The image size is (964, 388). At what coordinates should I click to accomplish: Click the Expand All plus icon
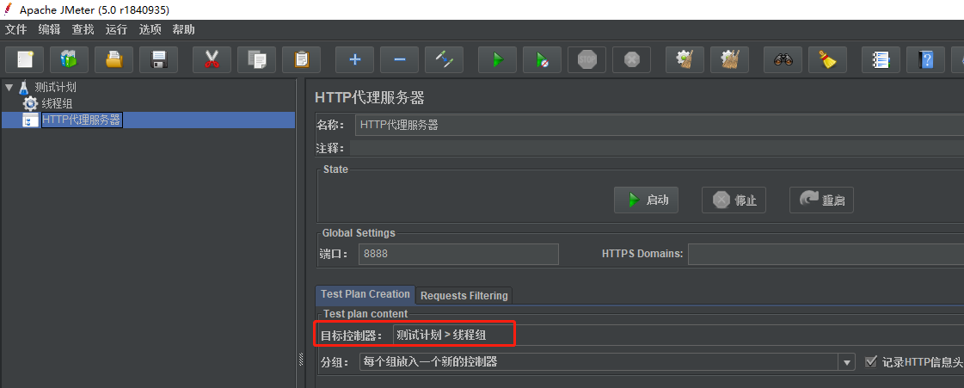coord(354,59)
